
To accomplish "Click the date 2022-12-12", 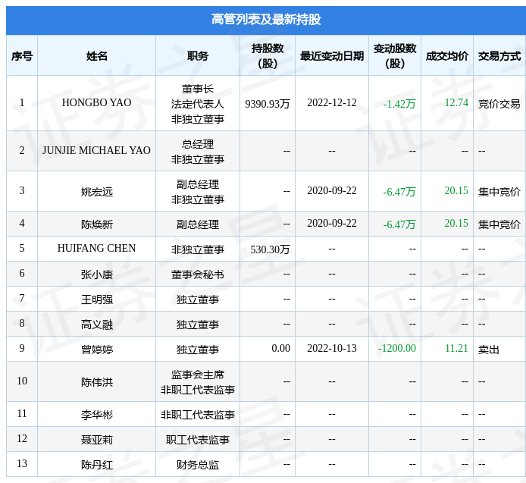I will click(332, 102).
